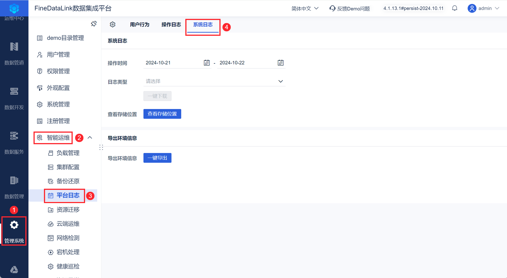Image resolution: width=507 pixels, height=278 pixels.
Task: Switch to the 用户行为 tab
Action: (140, 25)
